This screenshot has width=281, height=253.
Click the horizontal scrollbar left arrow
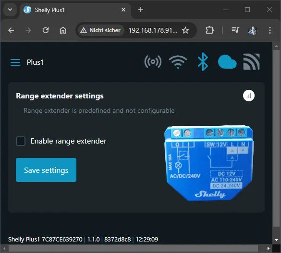4,249
